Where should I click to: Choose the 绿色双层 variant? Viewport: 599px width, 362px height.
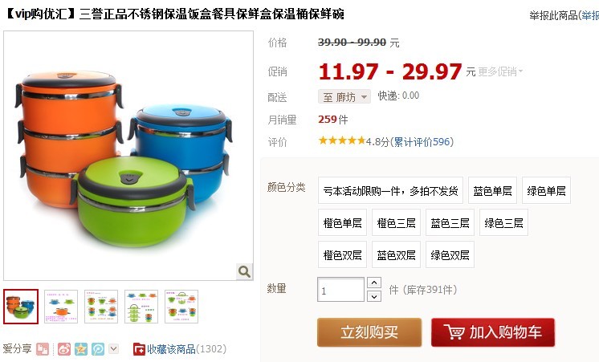click(450, 254)
